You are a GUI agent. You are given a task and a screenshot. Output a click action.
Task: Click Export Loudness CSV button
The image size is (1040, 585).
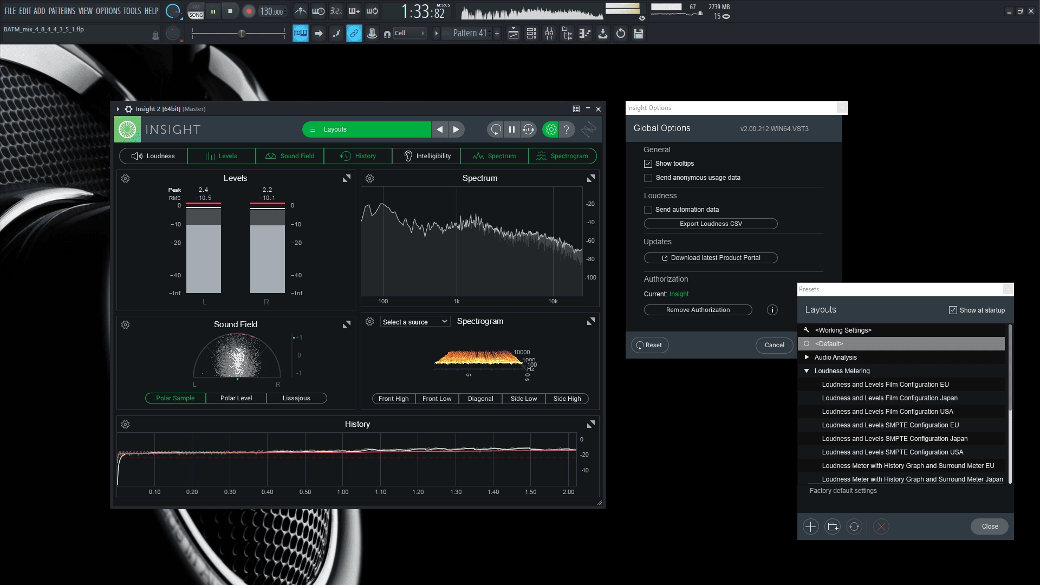click(711, 224)
